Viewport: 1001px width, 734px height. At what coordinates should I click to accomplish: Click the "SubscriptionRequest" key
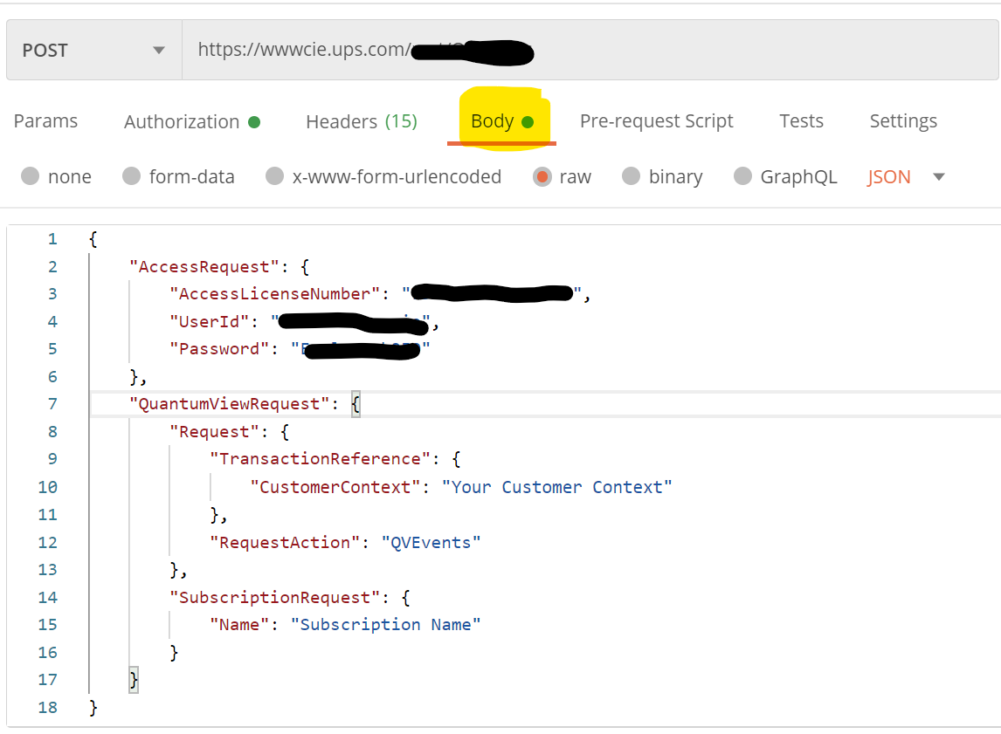pyautogui.click(x=275, y=598)
